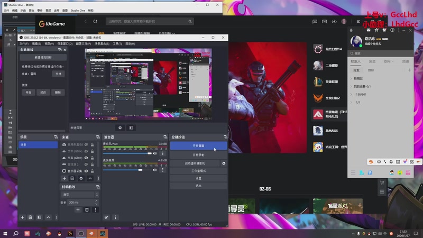
Task: Open OBS 文件(F) menu
Action: point(24,44)
